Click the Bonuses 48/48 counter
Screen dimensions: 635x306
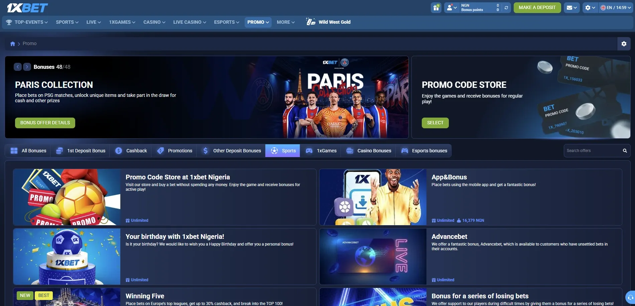pyautogui.click(x=52, y=67)
